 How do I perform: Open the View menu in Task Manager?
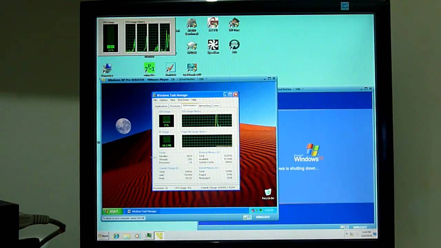pos(173,100)
